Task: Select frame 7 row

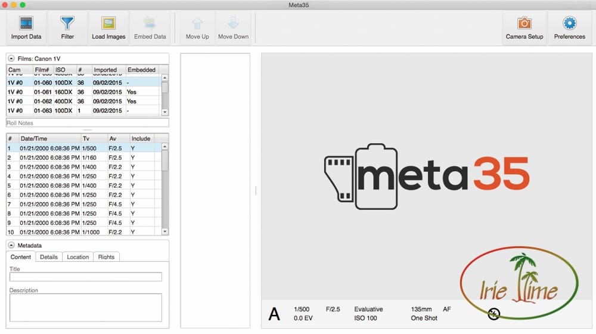Action: coord(83,205)
